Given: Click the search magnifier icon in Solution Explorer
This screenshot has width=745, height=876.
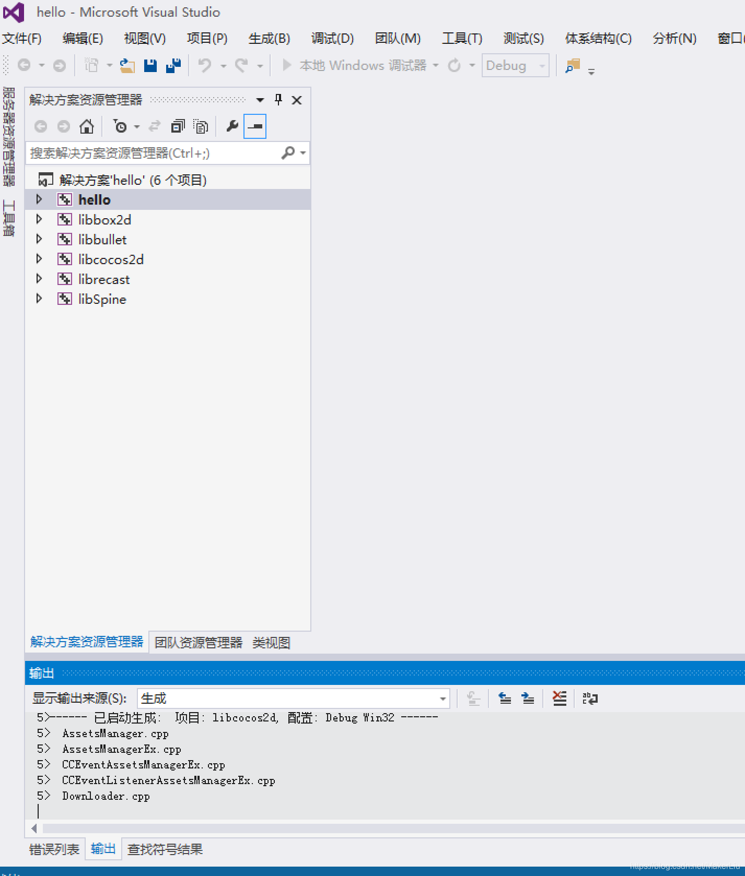Looking at the screenshot, I should (288, 153).
